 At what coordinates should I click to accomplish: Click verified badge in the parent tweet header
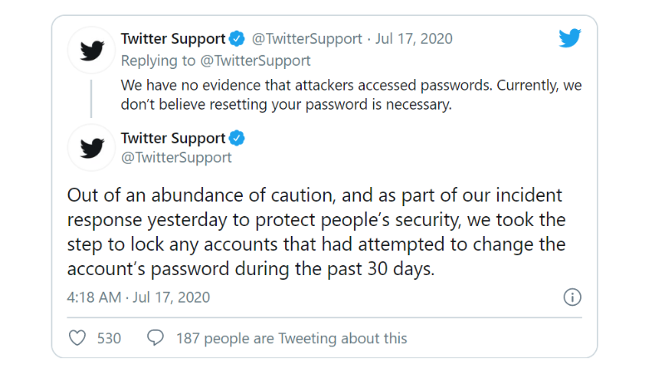point(237,39)
